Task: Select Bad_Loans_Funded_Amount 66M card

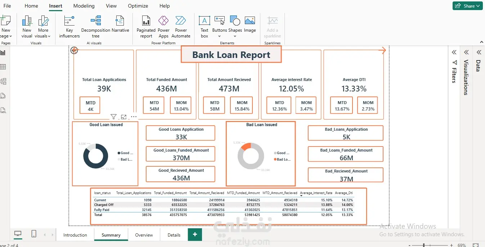Action: (346, 154)
